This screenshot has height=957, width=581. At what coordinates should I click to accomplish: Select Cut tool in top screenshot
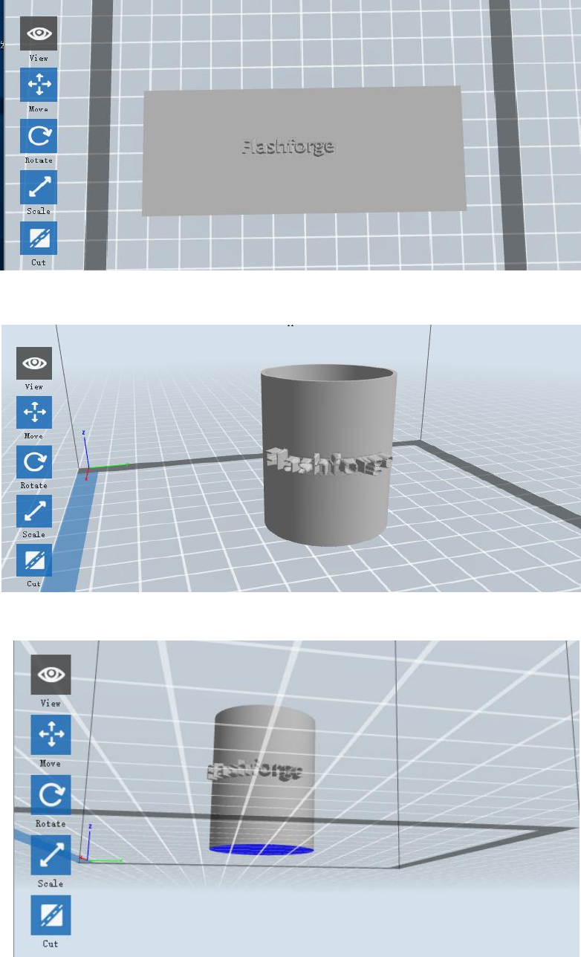39,239
